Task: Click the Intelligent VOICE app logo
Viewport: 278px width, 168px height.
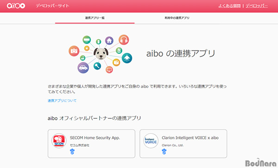Action: 151,141
